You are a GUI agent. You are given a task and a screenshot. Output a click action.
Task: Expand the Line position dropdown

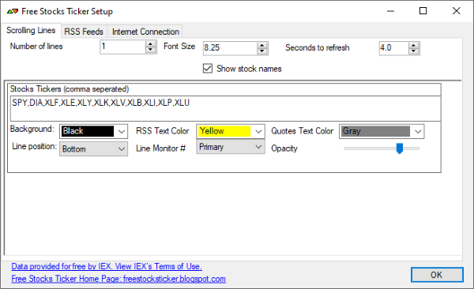point(93,149)
